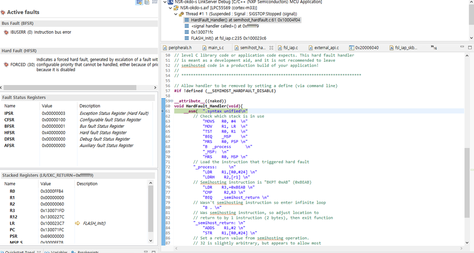Toggle code folding at line 59

click(x=172, y=101)
